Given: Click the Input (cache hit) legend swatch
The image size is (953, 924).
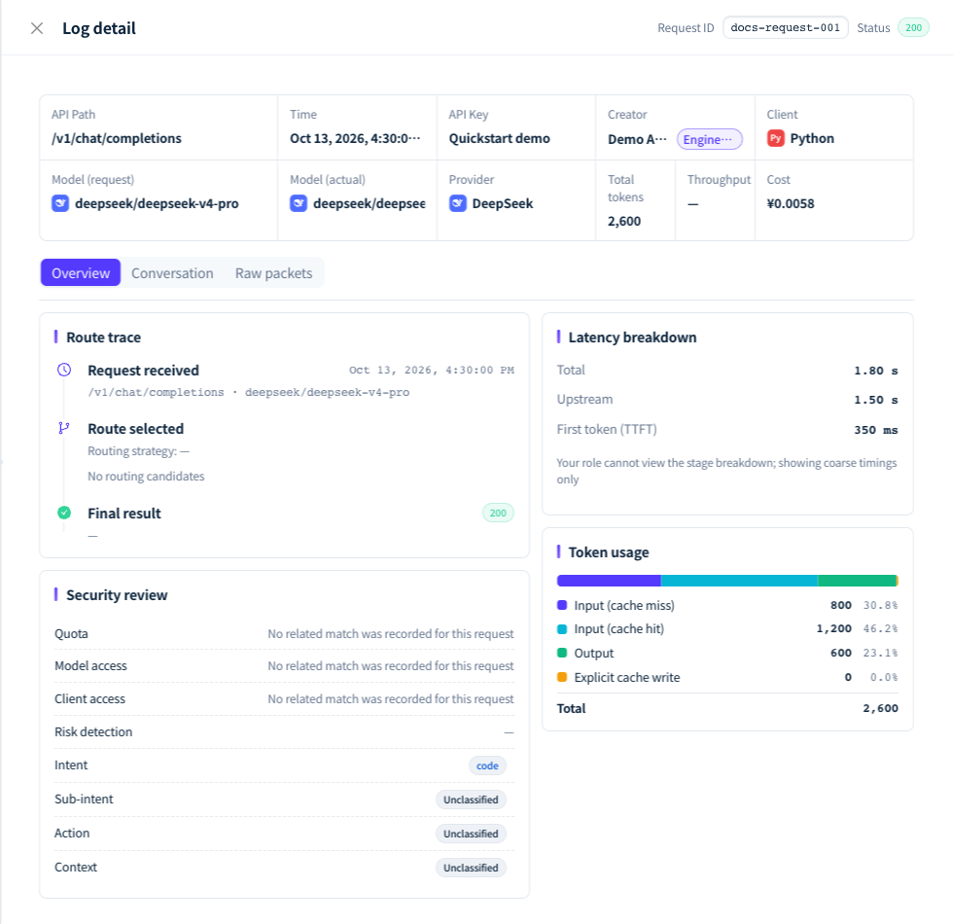Looking at the screenshot, I should point(562,628).
